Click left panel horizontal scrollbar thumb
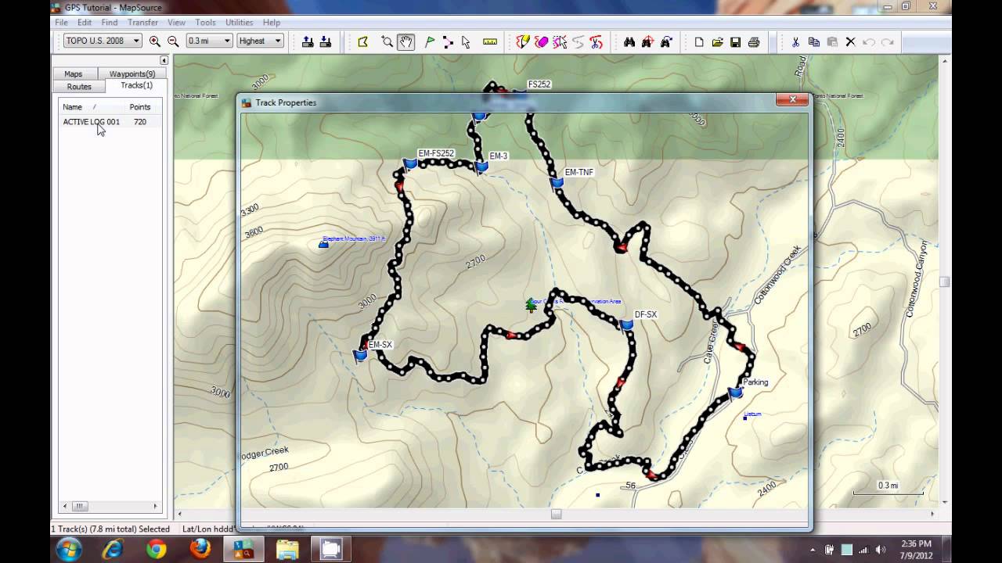Screen dimensions: 1002x563 tap(80, 506)
